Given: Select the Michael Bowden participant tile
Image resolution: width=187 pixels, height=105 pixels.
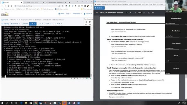Looking at the screenshot, I should point(176,18).
